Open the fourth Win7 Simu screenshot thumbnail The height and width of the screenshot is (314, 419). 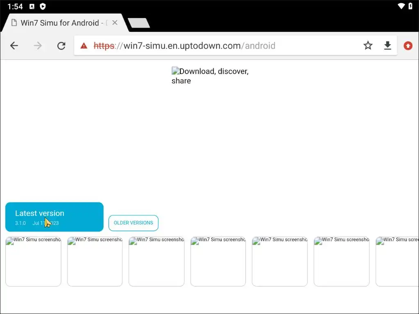(218, 261)
